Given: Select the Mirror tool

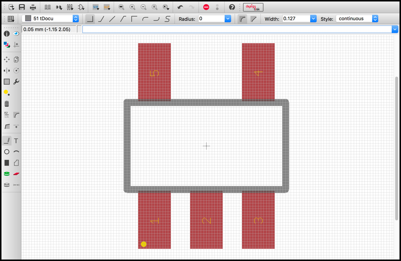Looking at the screenshot, I should tap(7, 71).
